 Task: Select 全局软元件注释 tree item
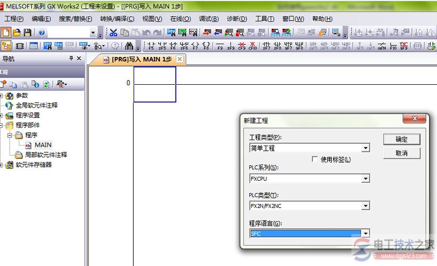click(37, 105)
